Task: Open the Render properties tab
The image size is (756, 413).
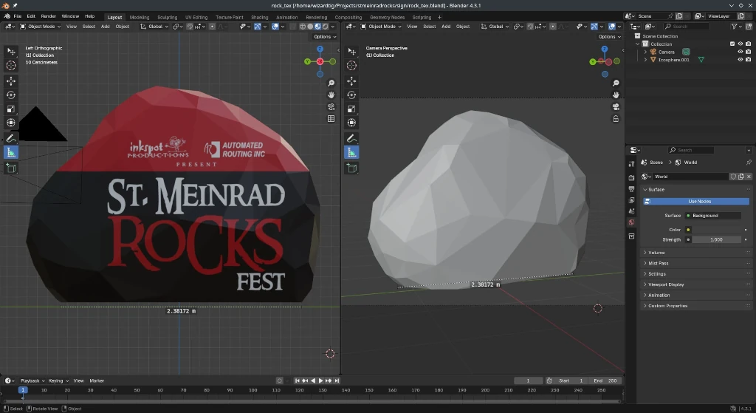Action: pos(631,177)
